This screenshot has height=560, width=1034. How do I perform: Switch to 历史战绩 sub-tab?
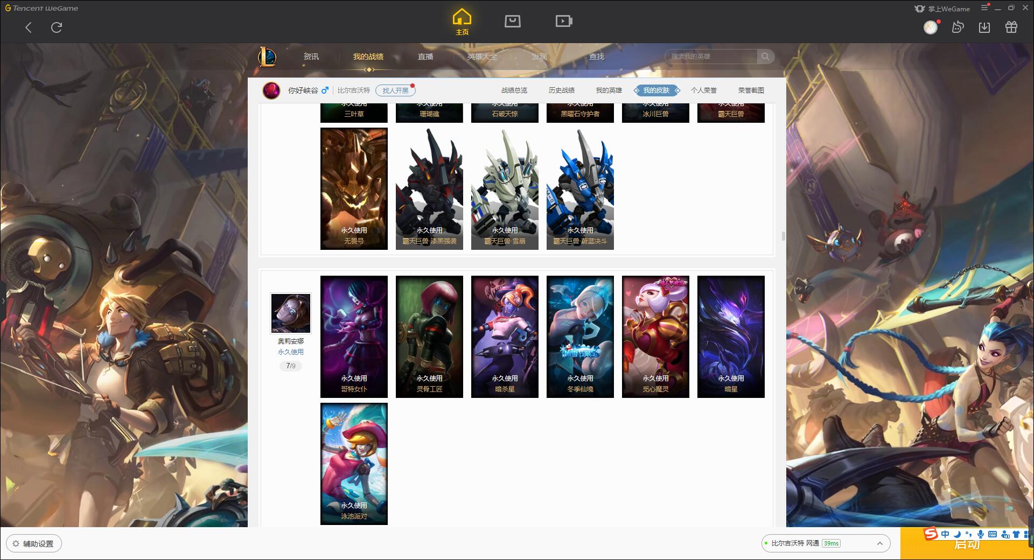click(x=562, y=90)
